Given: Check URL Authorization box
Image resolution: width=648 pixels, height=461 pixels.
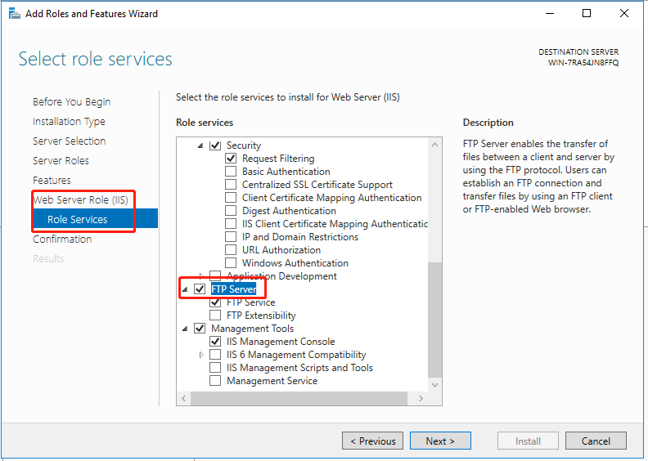Looking at the screenshot, I should 231,249.
